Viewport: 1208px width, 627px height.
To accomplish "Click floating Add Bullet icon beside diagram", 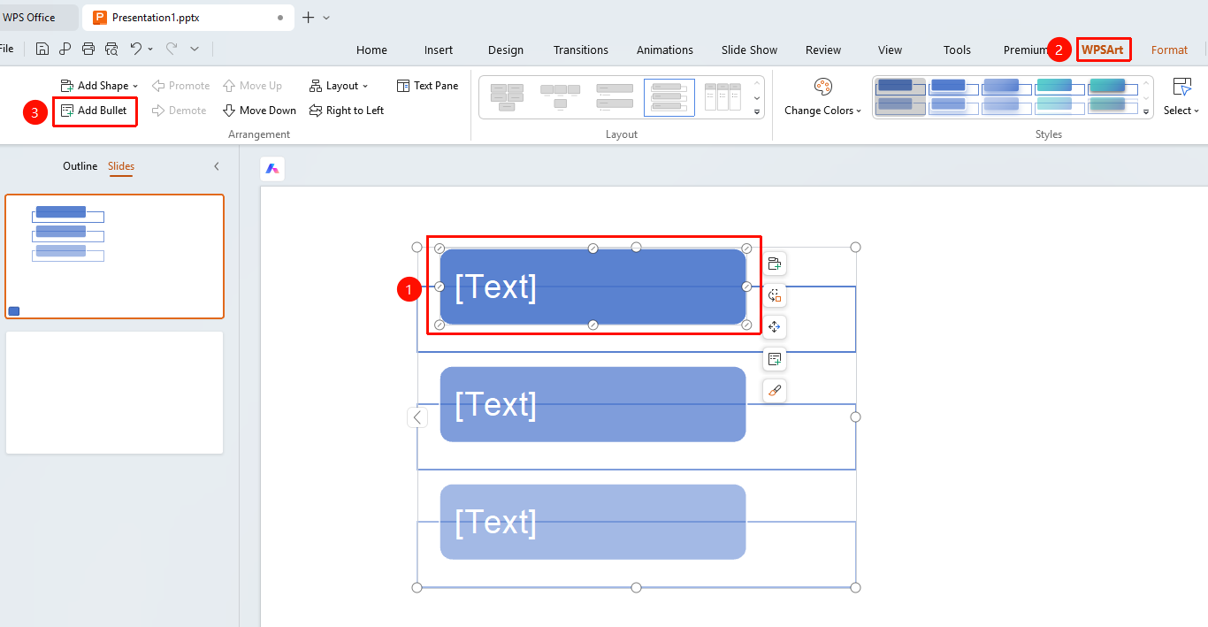I will tap(775, 359).
